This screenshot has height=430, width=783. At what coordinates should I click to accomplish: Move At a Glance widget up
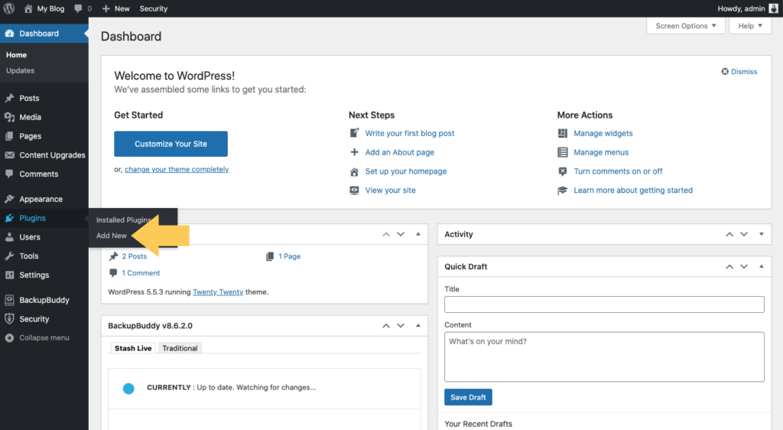coord(386,234)
